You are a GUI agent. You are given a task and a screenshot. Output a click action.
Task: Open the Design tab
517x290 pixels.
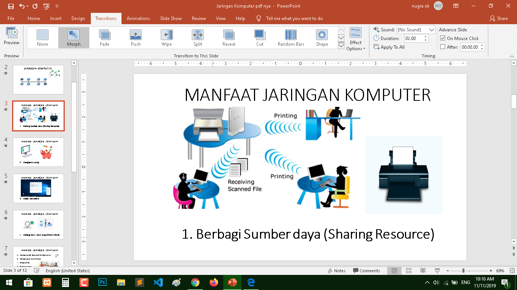[x=78, y=18]
